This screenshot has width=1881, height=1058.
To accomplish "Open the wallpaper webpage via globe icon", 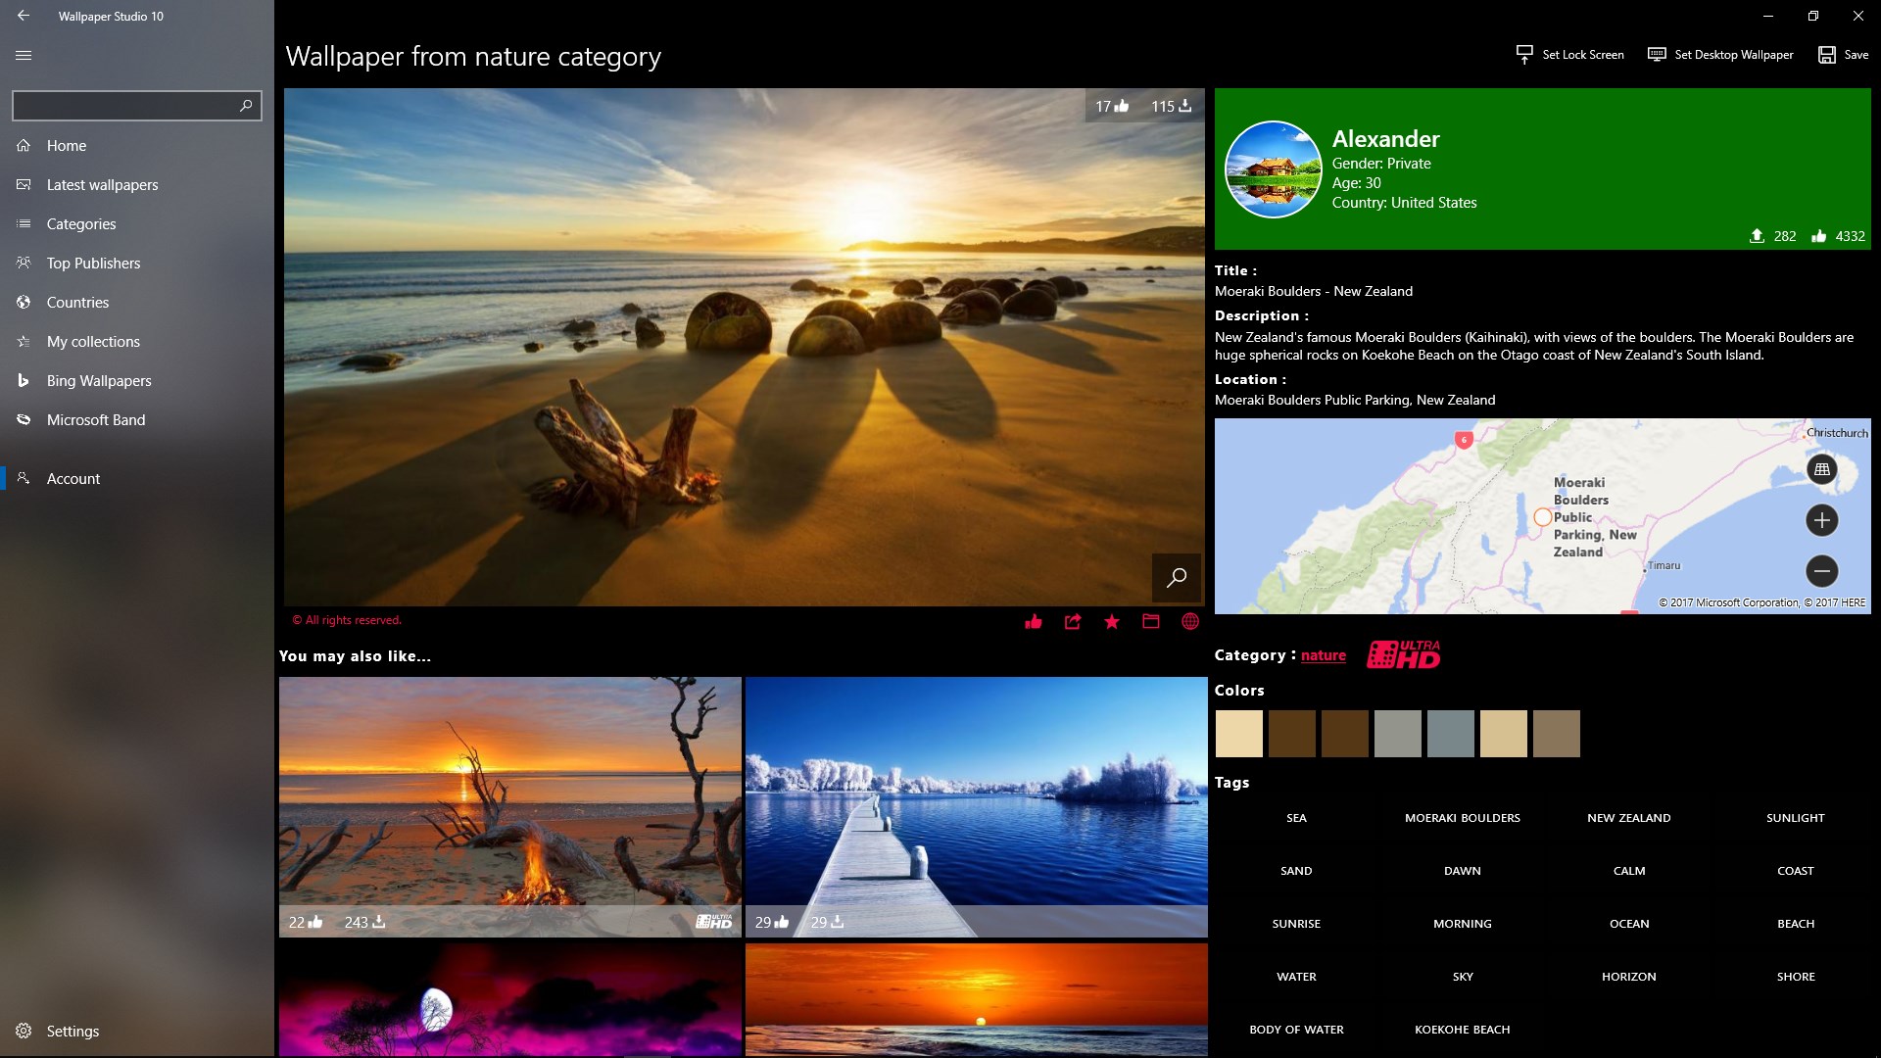I will point(1189,621).
